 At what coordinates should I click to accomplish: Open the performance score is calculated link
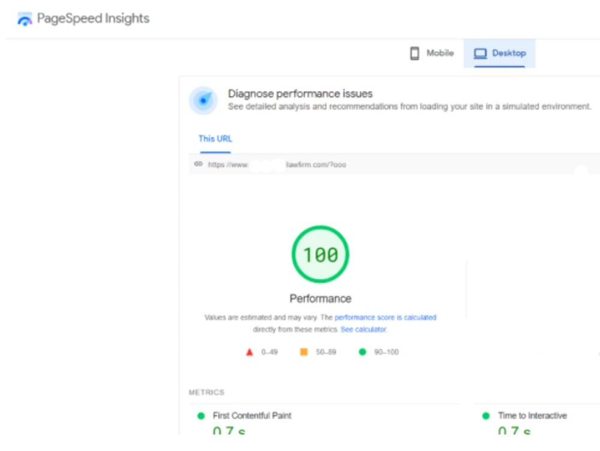point(385,318)
